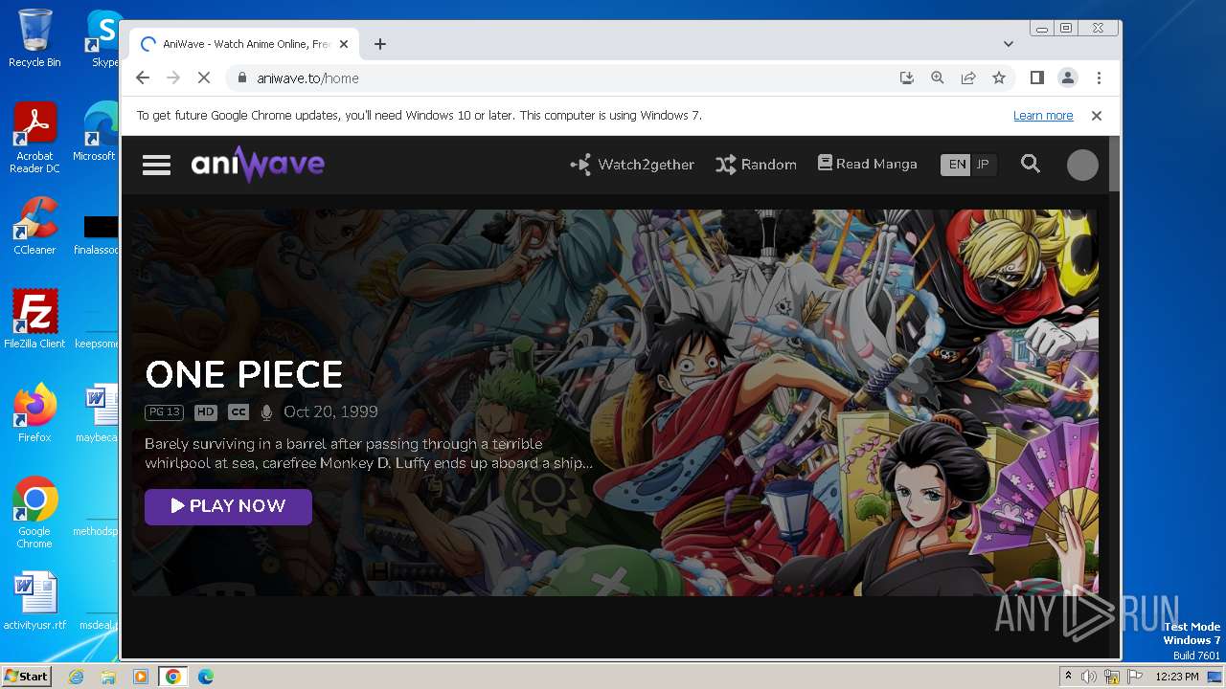Screen dimensions: 1226x689
Task: Bookmark this tab with star
Action: 999,78
